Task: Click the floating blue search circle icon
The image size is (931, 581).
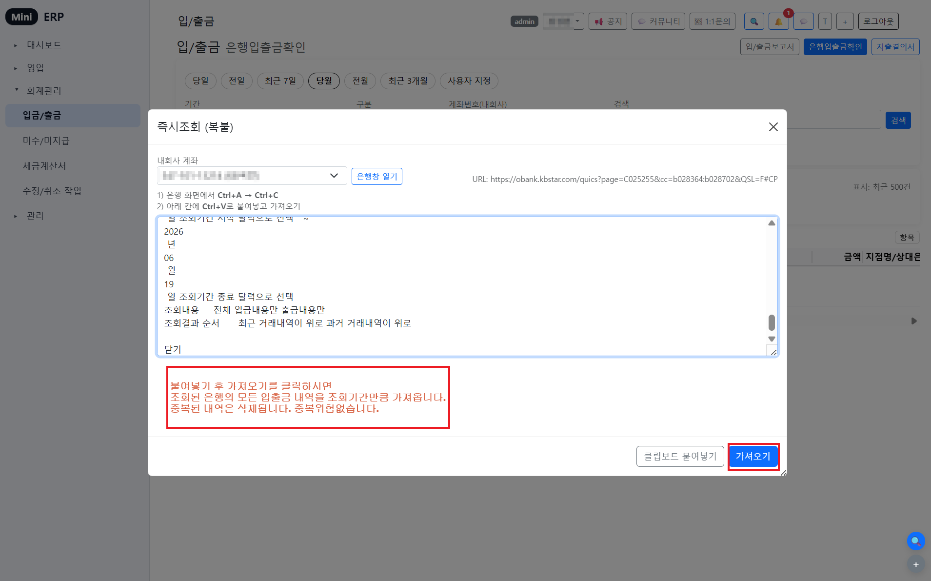Action: [916, 541]
